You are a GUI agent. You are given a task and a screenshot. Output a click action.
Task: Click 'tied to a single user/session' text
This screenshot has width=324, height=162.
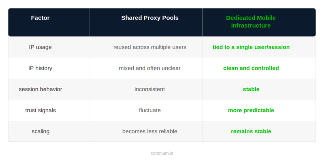pyautogui.click(x=251, y=47)
